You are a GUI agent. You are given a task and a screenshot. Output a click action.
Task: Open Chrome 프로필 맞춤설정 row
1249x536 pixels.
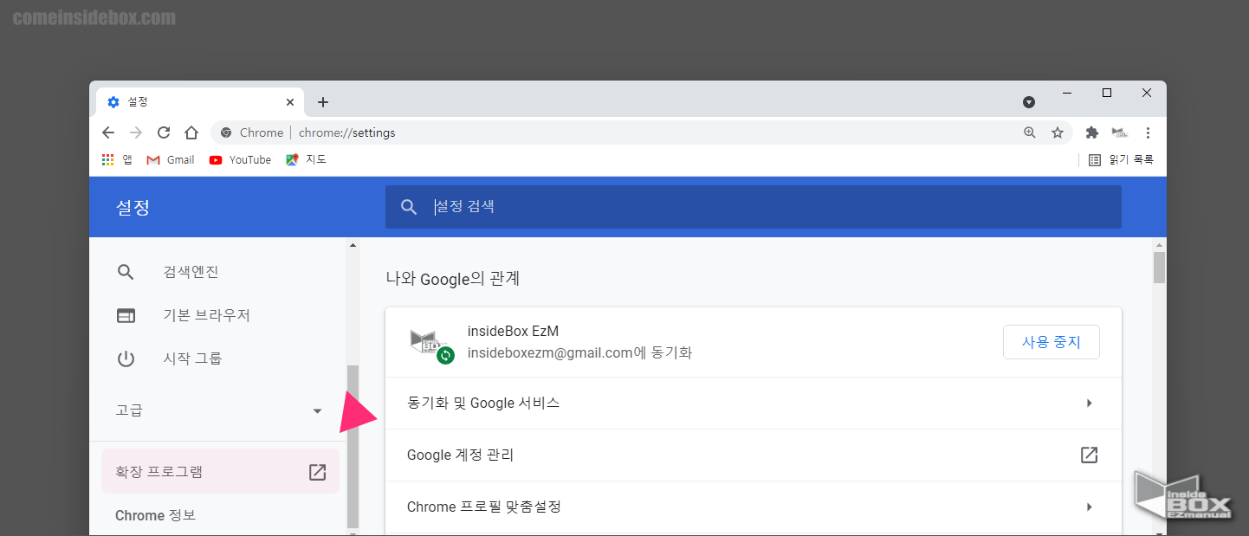click(x=754, y=507)
